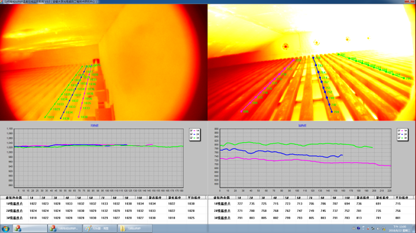Click the right temperature chart title
The width and height of the screenshot is (416, 233).
[303, 125]
